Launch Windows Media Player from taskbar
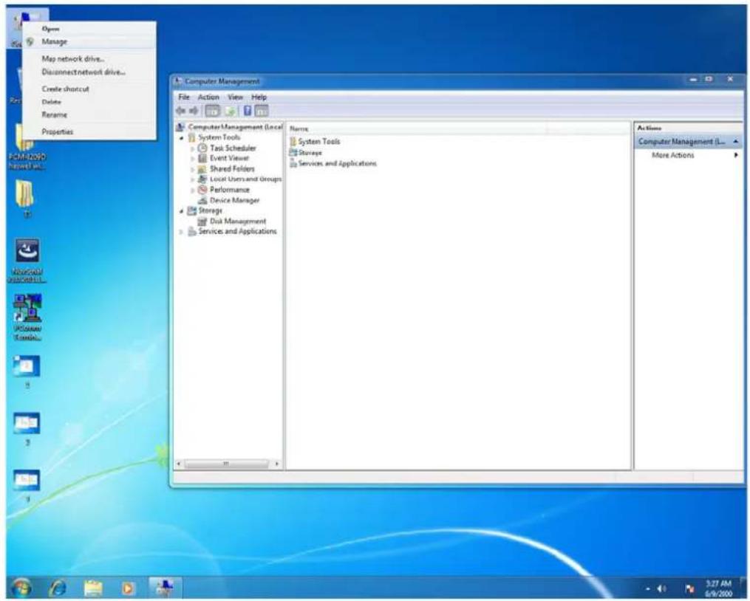This screenshot has height=601, width=750. (128, 588)
